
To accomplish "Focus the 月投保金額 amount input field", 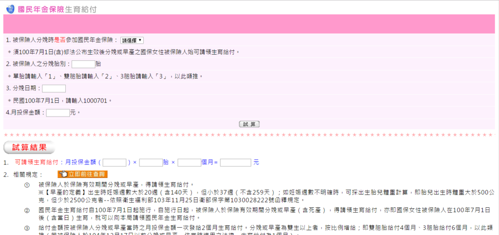I will pyautogui.click(x=58, y=113).
